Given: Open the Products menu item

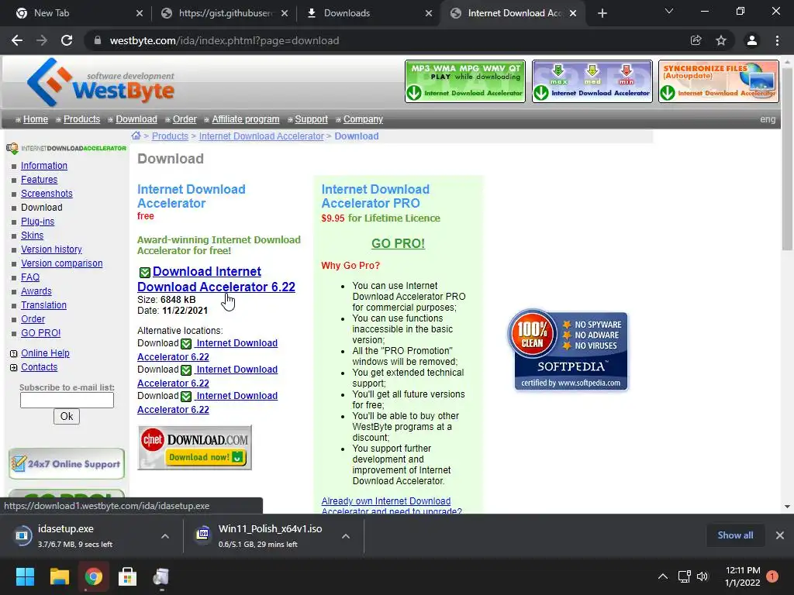Looking at the screenshot, I should 81,119.
